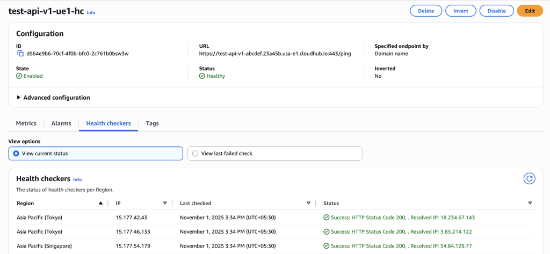Open the Alarms tab

61,123
